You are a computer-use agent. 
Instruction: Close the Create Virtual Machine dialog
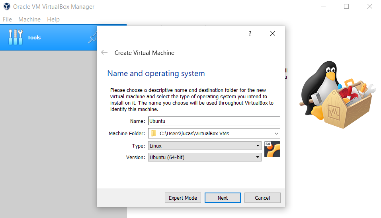[273, 33]
